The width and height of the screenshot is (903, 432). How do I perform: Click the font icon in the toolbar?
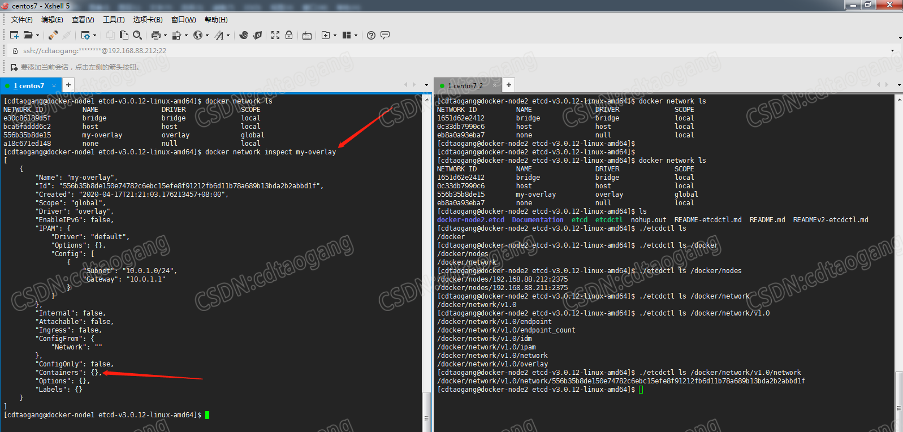click(x=219, y=35)
